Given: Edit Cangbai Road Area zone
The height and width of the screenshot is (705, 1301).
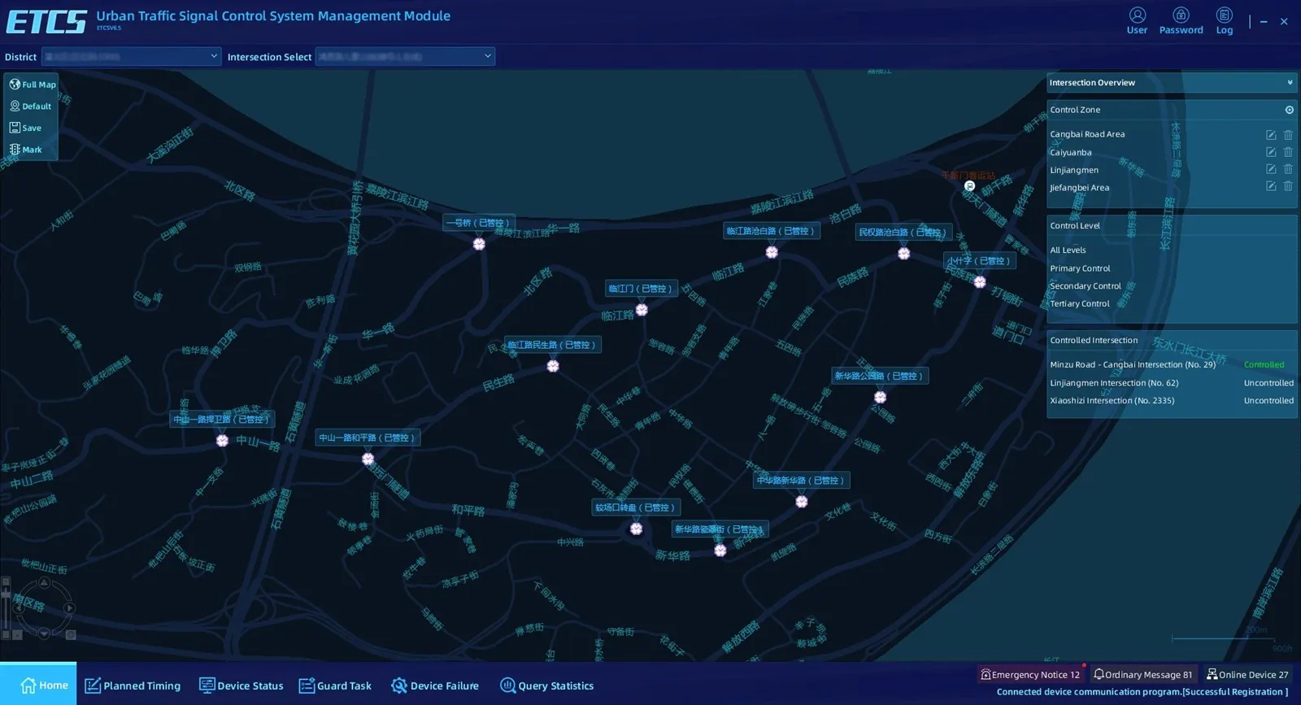Looking at the screenshot, I should tap(1271, 135).
